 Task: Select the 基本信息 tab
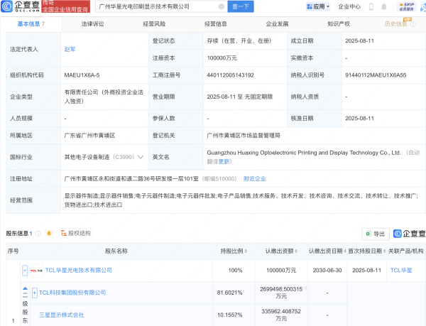[31, 24]
